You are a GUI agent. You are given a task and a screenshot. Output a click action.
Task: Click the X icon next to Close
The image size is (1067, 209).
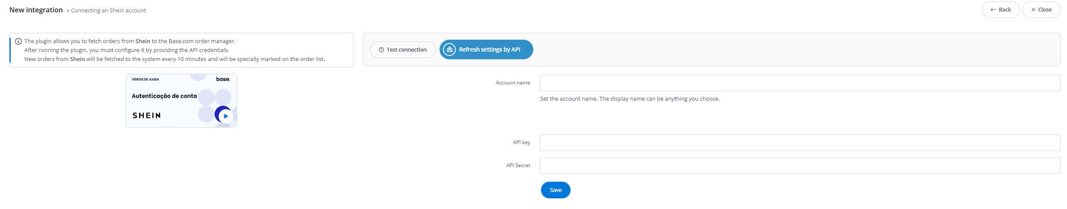(1033, 10)
